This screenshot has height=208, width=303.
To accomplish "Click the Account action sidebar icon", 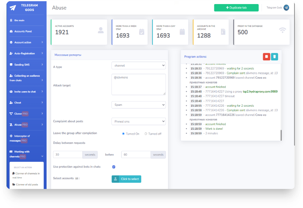I will (x=11, y=42).
